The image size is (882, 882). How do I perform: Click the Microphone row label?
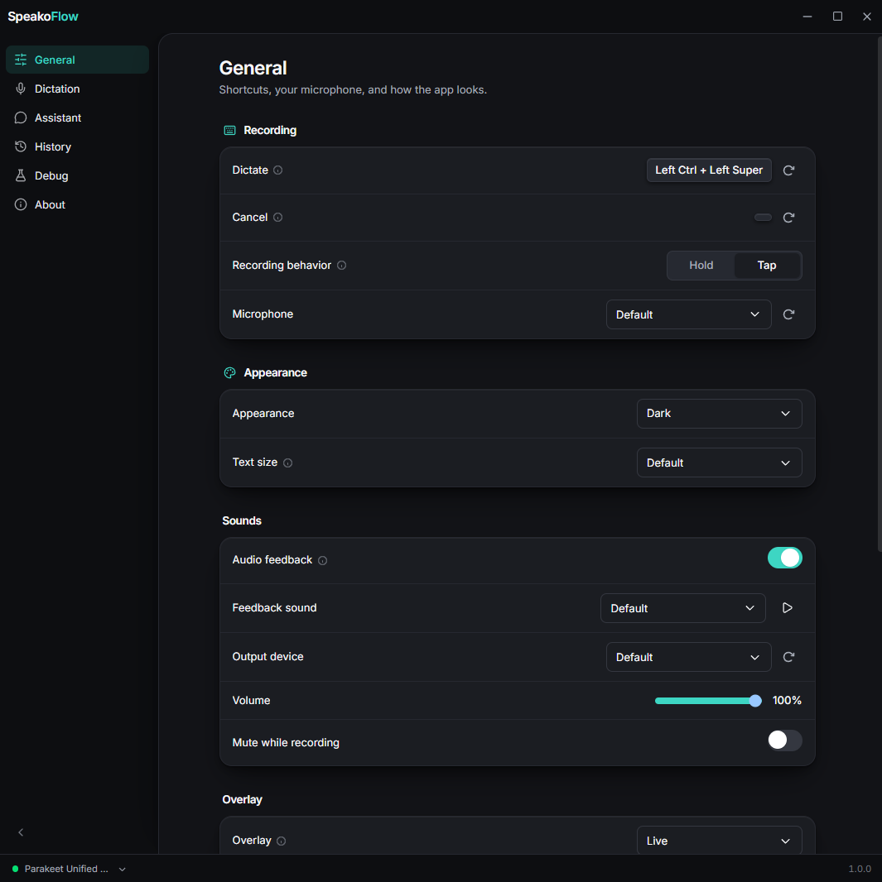(x=263, y=314)
